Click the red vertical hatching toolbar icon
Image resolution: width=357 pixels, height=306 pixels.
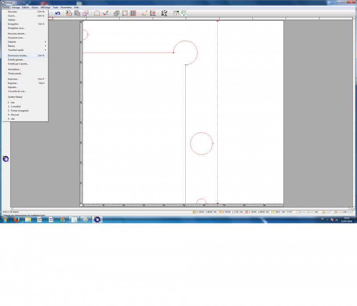tap(133, 13)
